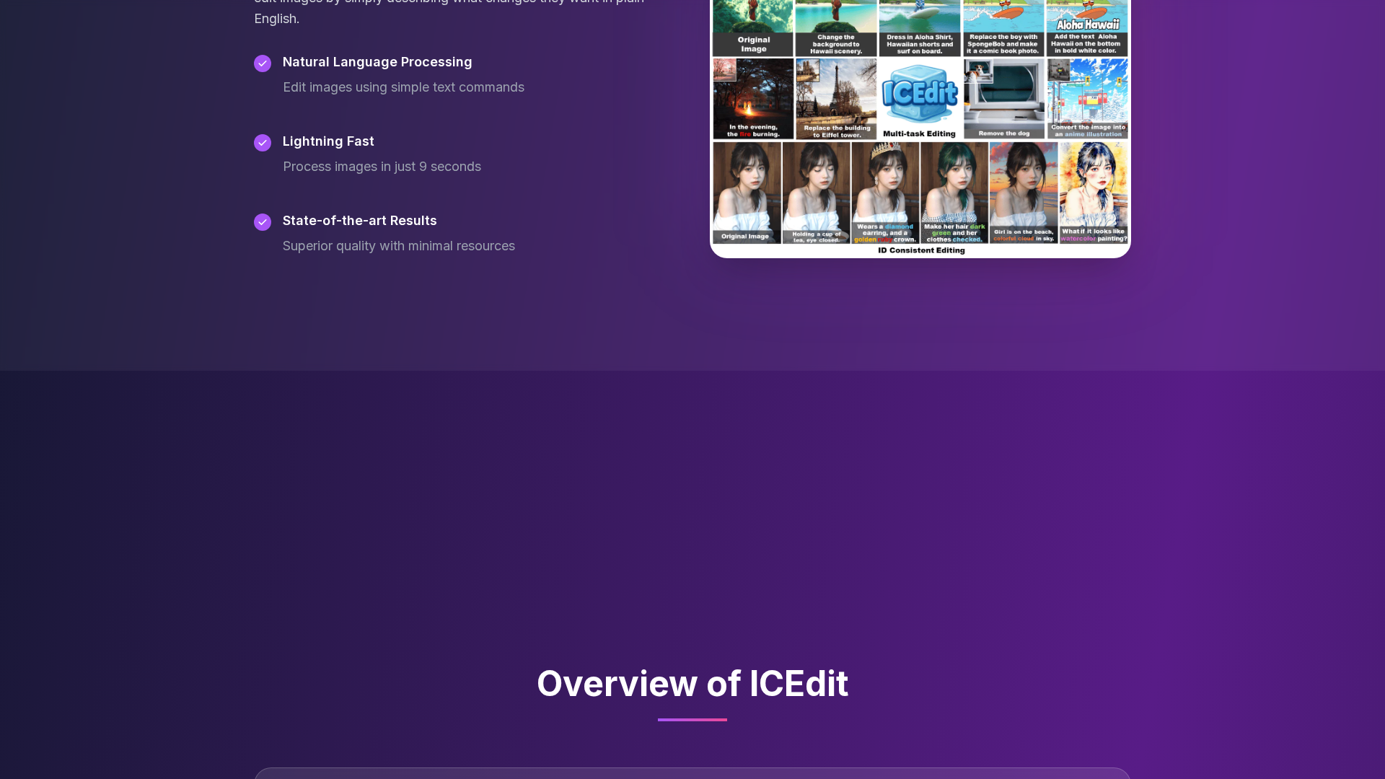The width and height of the screenshot is (1385, 779).
Task: Open the 'Replace the building to Eiffel tower' example
Action: (x=836, y=99)
